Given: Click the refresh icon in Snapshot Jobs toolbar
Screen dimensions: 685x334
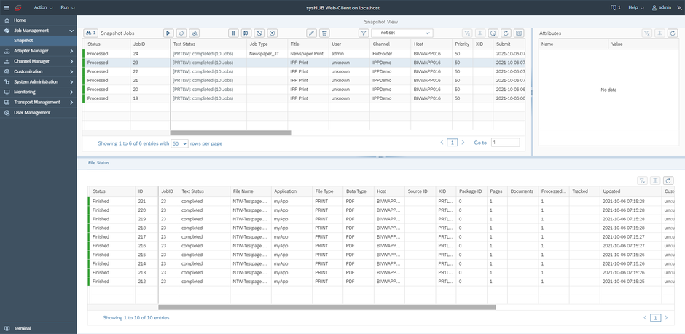Looking at the screenshot, I should 506,33.
